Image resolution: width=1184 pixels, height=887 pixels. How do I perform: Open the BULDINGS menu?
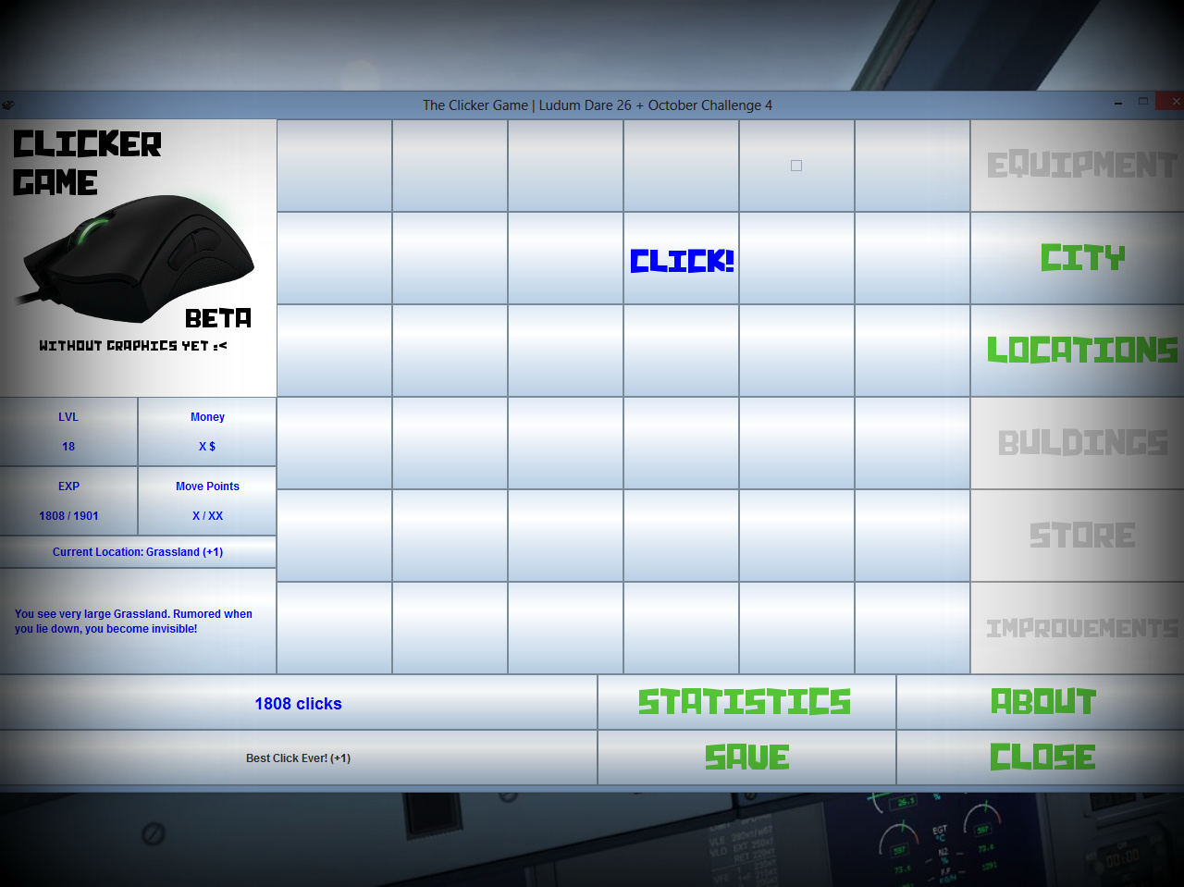tap(1081, 442)
